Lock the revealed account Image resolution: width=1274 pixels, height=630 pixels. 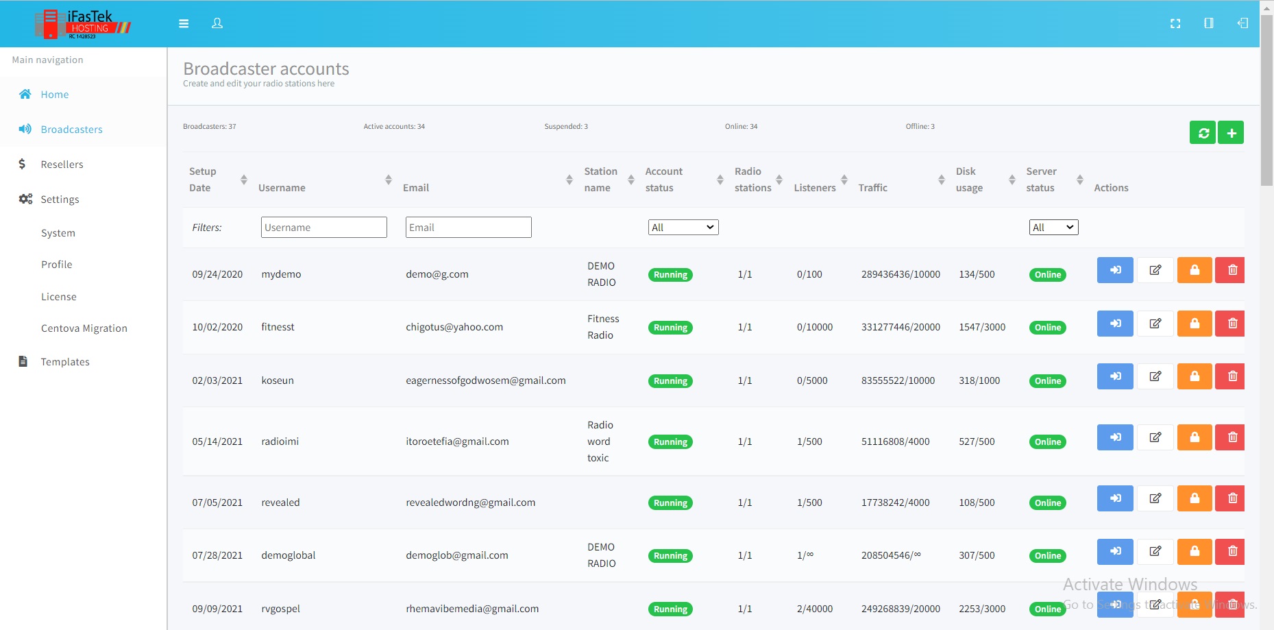coord(1195,498)
